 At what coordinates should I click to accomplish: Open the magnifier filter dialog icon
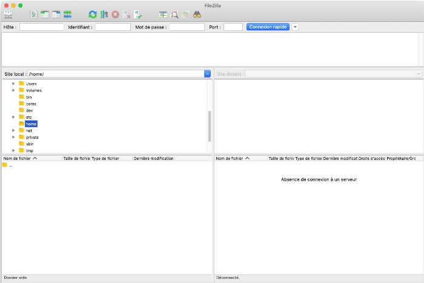click(174, 15)
